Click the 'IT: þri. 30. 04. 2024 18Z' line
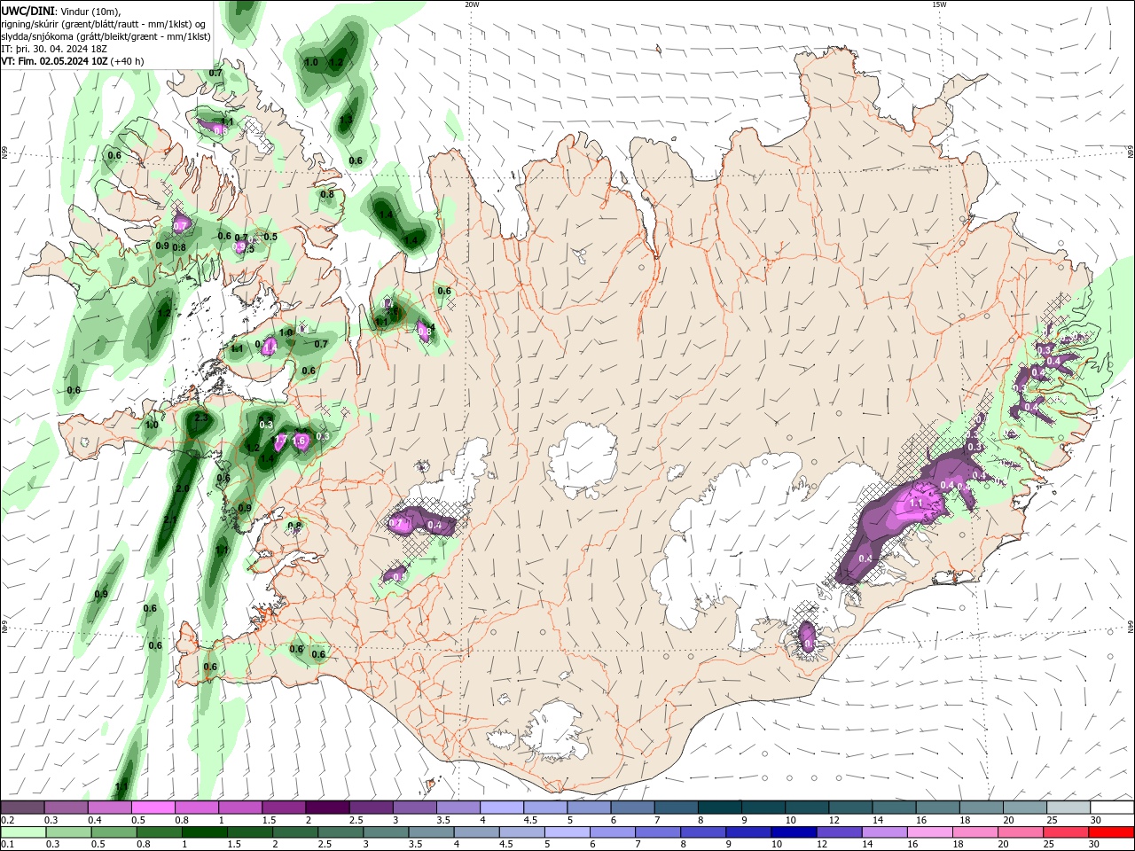Screen dimensions: 1135x851 pos(54,49)
